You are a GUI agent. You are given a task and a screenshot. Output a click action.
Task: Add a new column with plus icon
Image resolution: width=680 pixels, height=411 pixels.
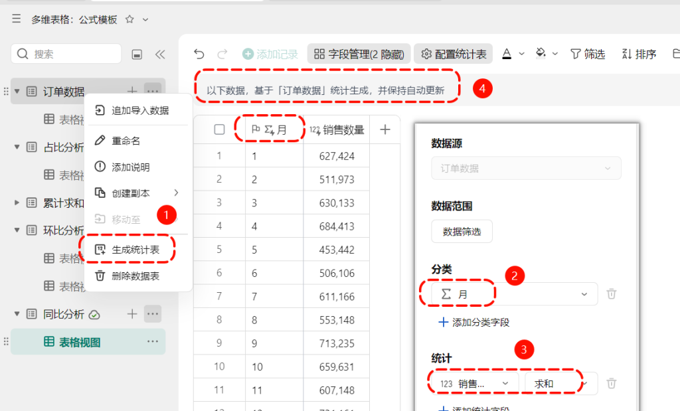384,129
